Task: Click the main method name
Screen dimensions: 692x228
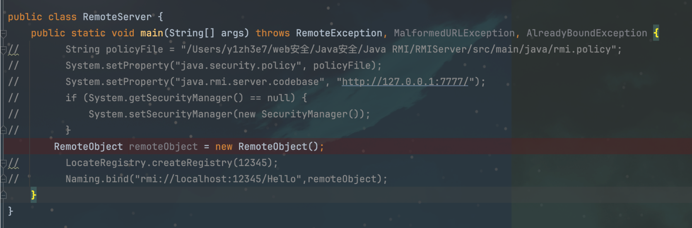Action: point(152,33)
